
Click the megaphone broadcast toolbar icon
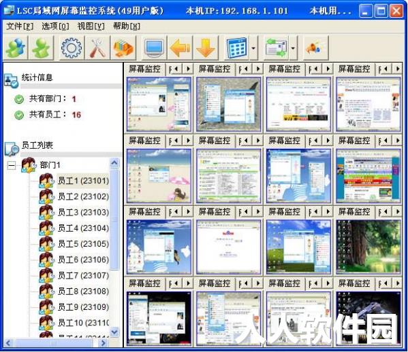[315, 48]
